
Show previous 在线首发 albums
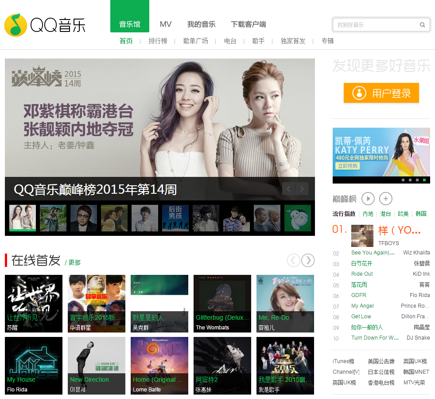[x=293, y=260]
